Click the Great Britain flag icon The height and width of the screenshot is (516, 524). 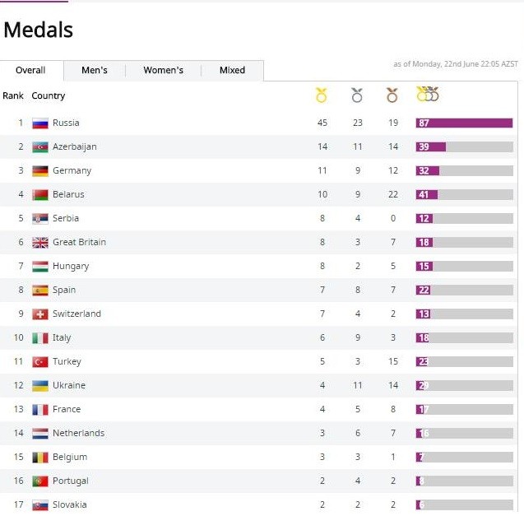(40, 243)
